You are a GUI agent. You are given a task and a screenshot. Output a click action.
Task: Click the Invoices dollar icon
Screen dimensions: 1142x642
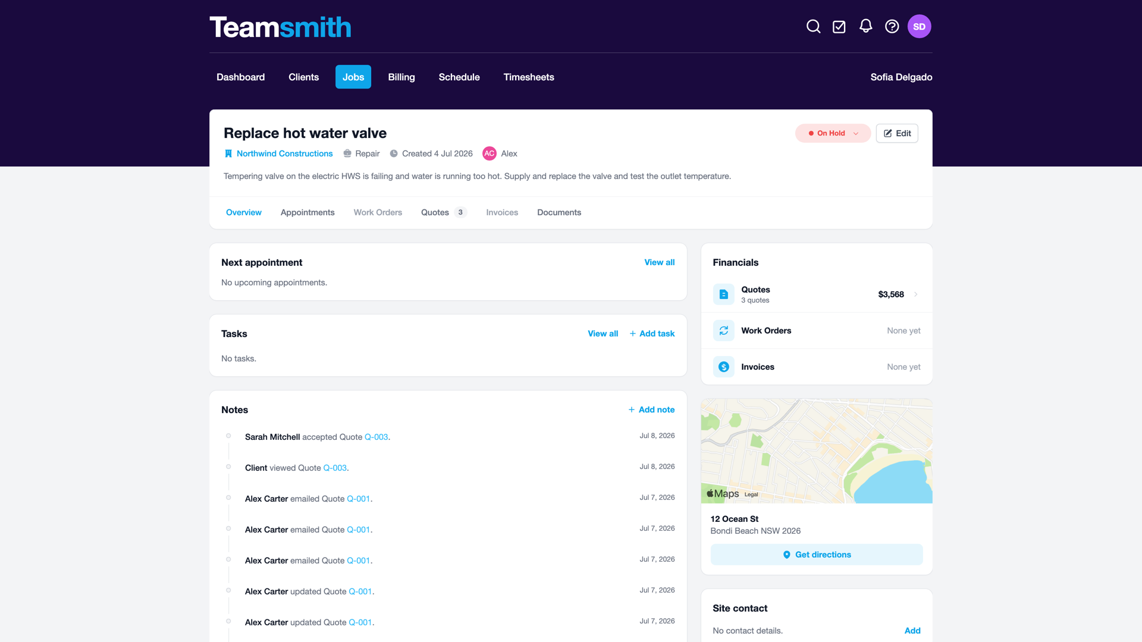[723, 367]
